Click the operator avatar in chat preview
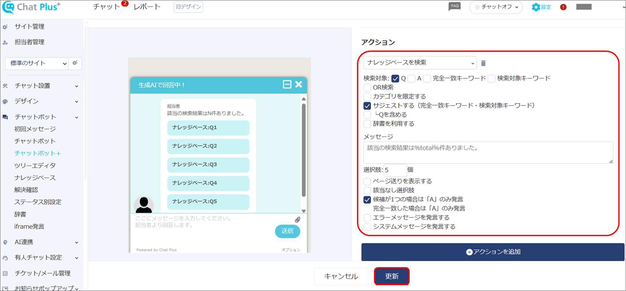 point(144,205)
